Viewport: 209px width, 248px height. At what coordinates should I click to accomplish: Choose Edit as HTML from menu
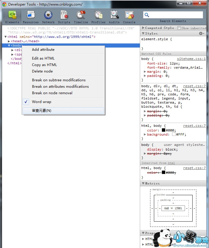[x=43, y=58]
